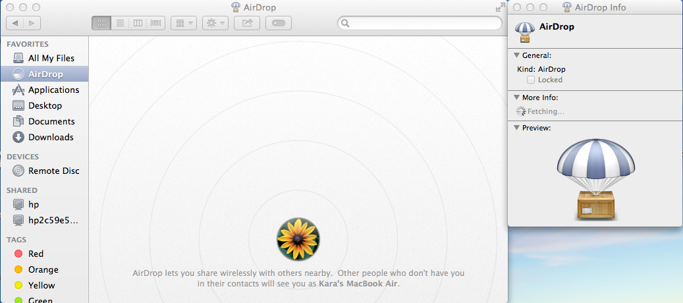The image size is (683, 303).
Task: Collapse the Preview section in Info window
Action: point(516,128)
